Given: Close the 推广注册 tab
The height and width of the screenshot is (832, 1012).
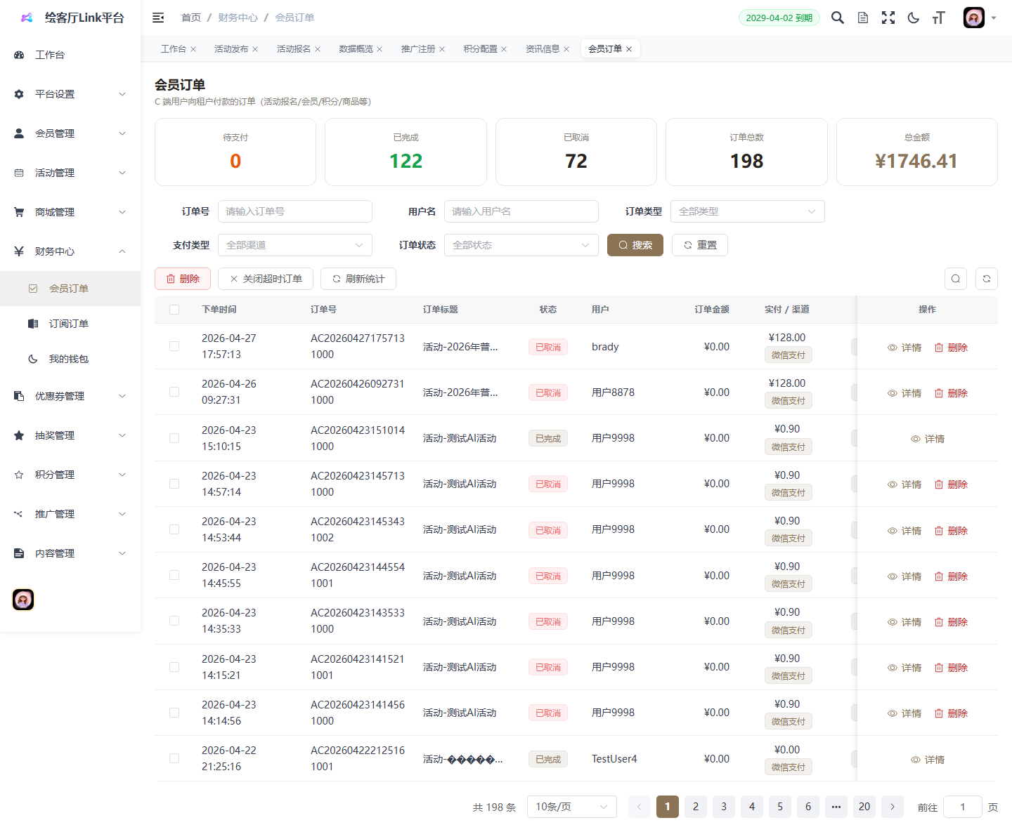Looking at the screenshot, I should pyautogui.click(x=442, y=49).
